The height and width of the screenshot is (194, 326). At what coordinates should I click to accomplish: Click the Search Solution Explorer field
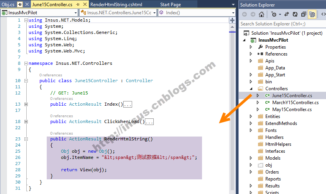coord(282,24)
